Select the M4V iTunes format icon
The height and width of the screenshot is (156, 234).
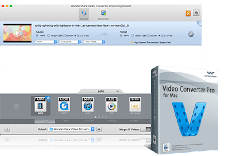tap(88, 106)
